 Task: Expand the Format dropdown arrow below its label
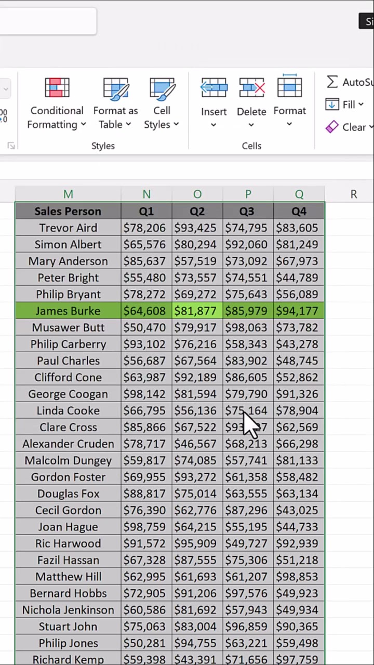click(x=289, y=125)
